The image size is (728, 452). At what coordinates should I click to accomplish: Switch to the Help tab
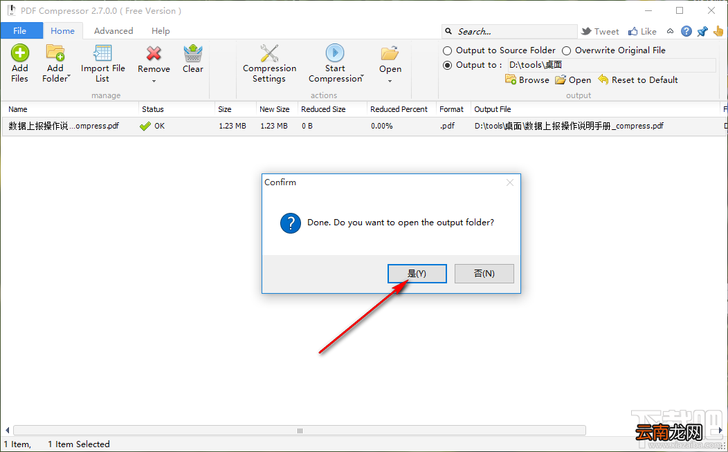(x=161, y=30)
